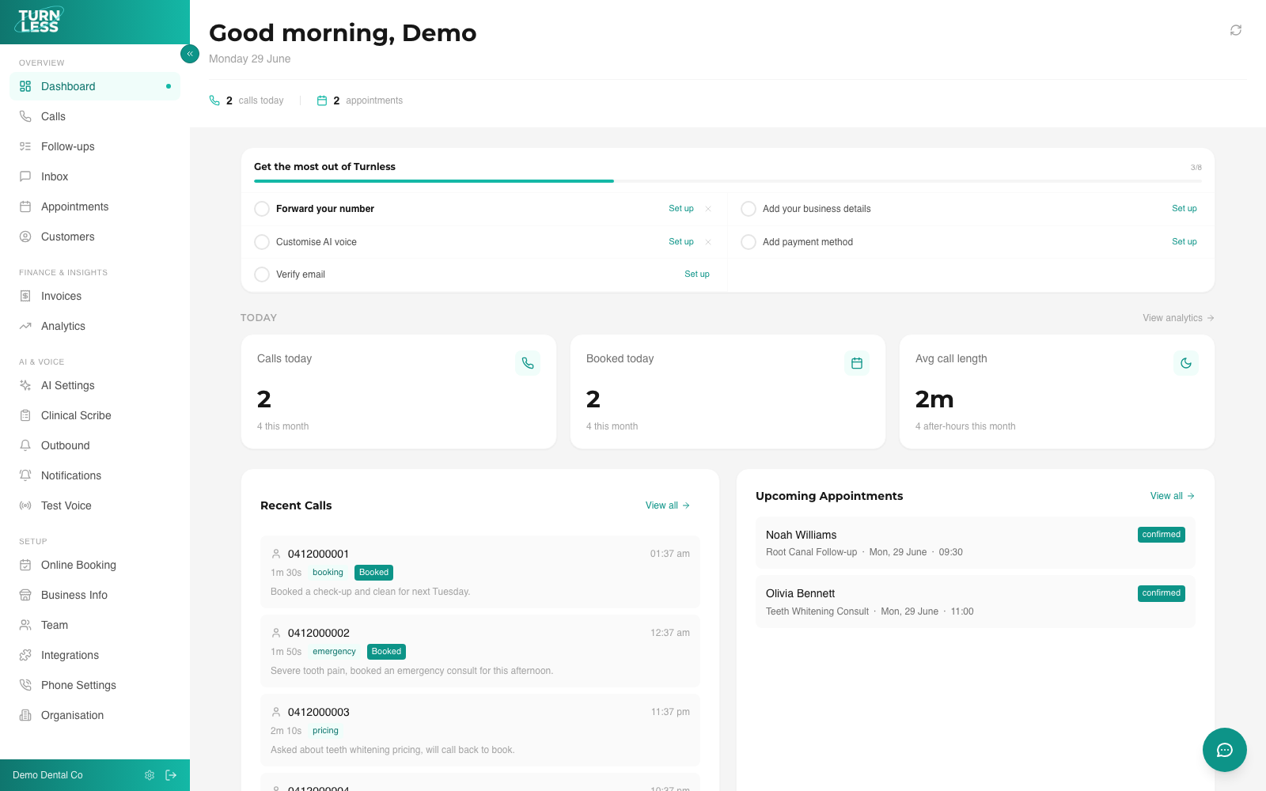Click the Organisation building icon
The image size is (1266, 791).
pos(25,715)
